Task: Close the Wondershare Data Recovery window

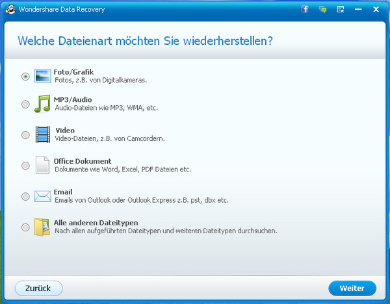Action: click(x=376, y=9)
